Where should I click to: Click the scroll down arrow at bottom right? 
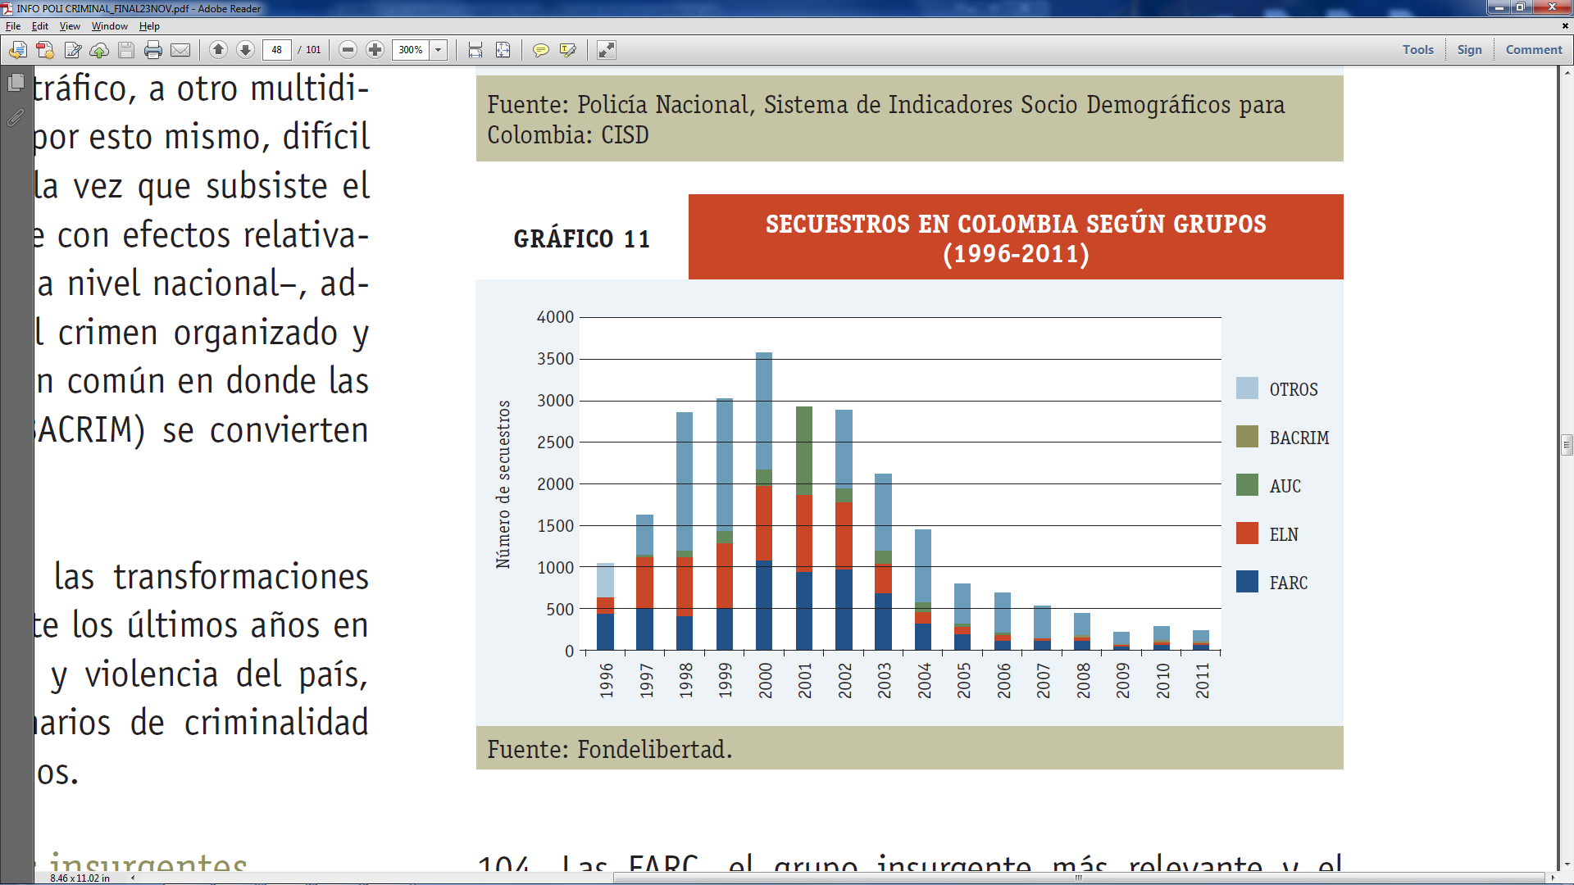click(1567, 865)
